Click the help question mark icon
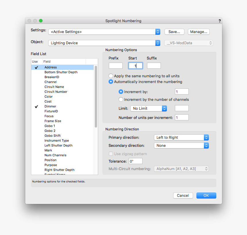247x235 pixels. [x=219, y=21]
